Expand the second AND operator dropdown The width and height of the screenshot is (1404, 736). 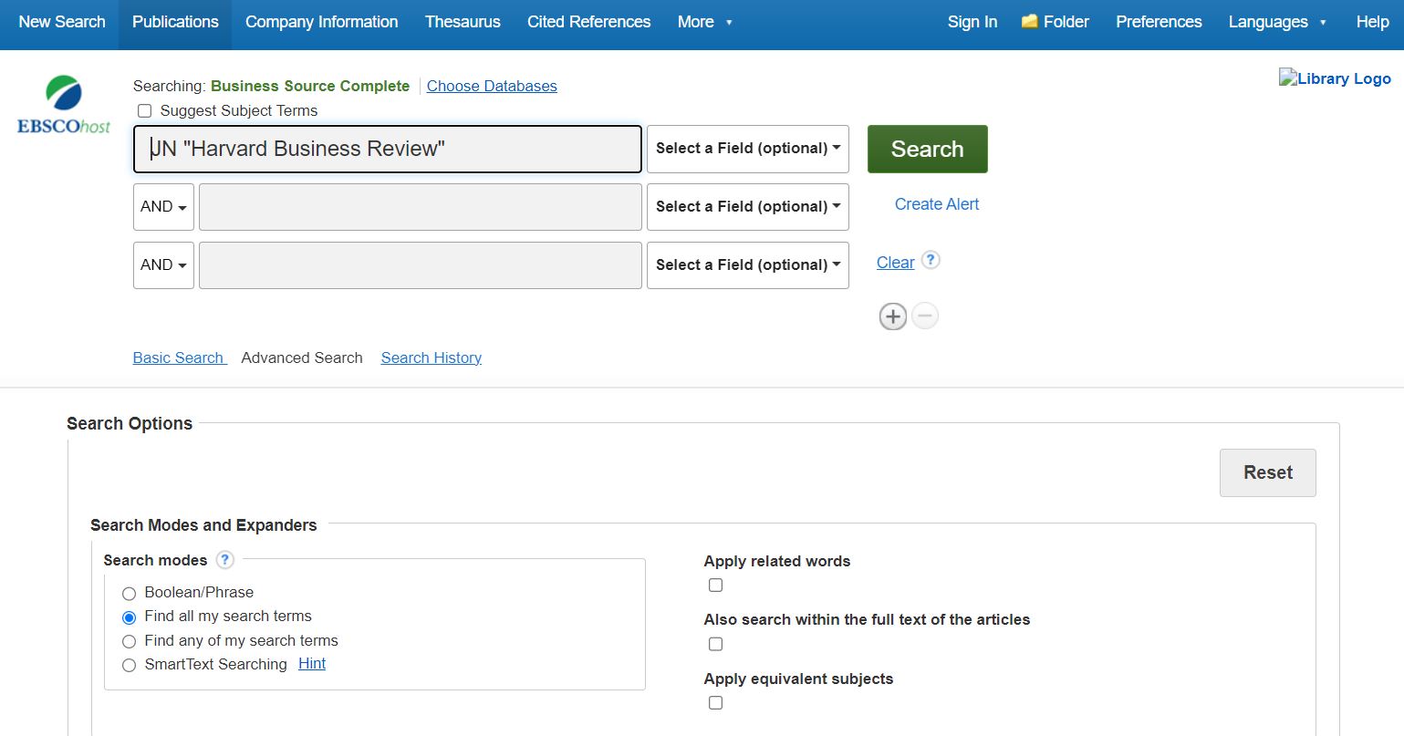tap(162, 264)
